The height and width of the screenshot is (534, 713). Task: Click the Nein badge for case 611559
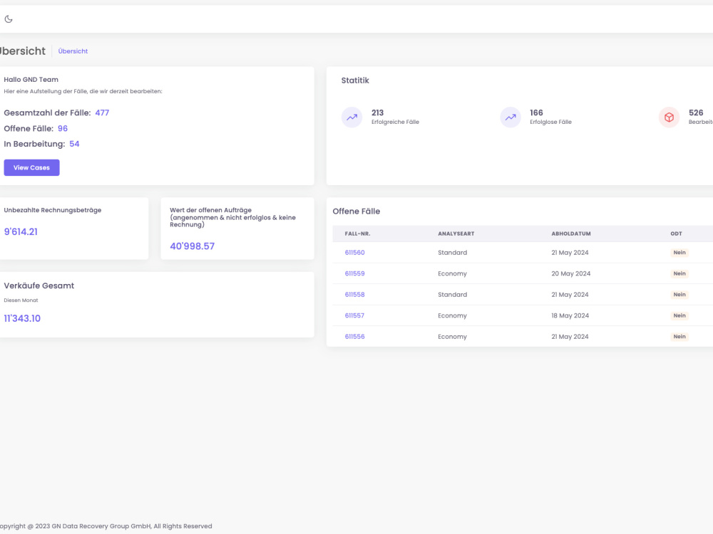click(679, 273)
